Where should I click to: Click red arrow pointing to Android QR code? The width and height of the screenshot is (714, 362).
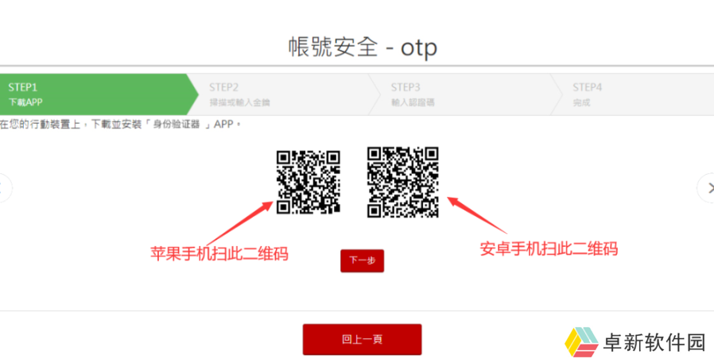(477, 214)
